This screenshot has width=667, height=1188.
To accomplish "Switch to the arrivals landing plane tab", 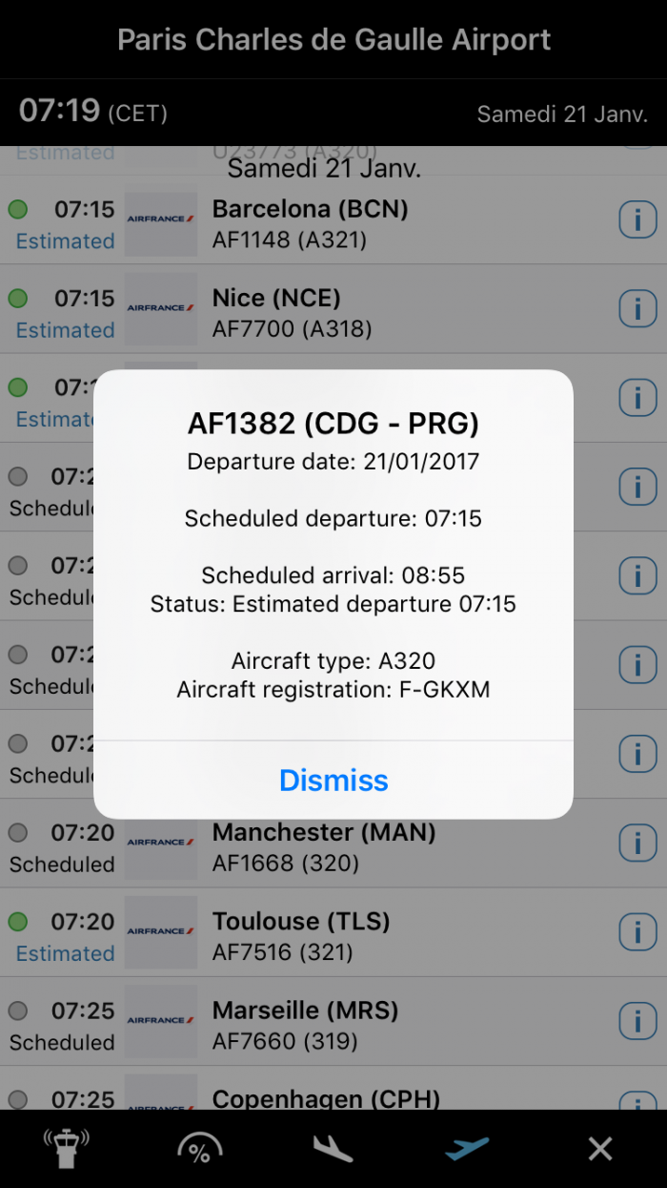I will [x=333, y=1149].
